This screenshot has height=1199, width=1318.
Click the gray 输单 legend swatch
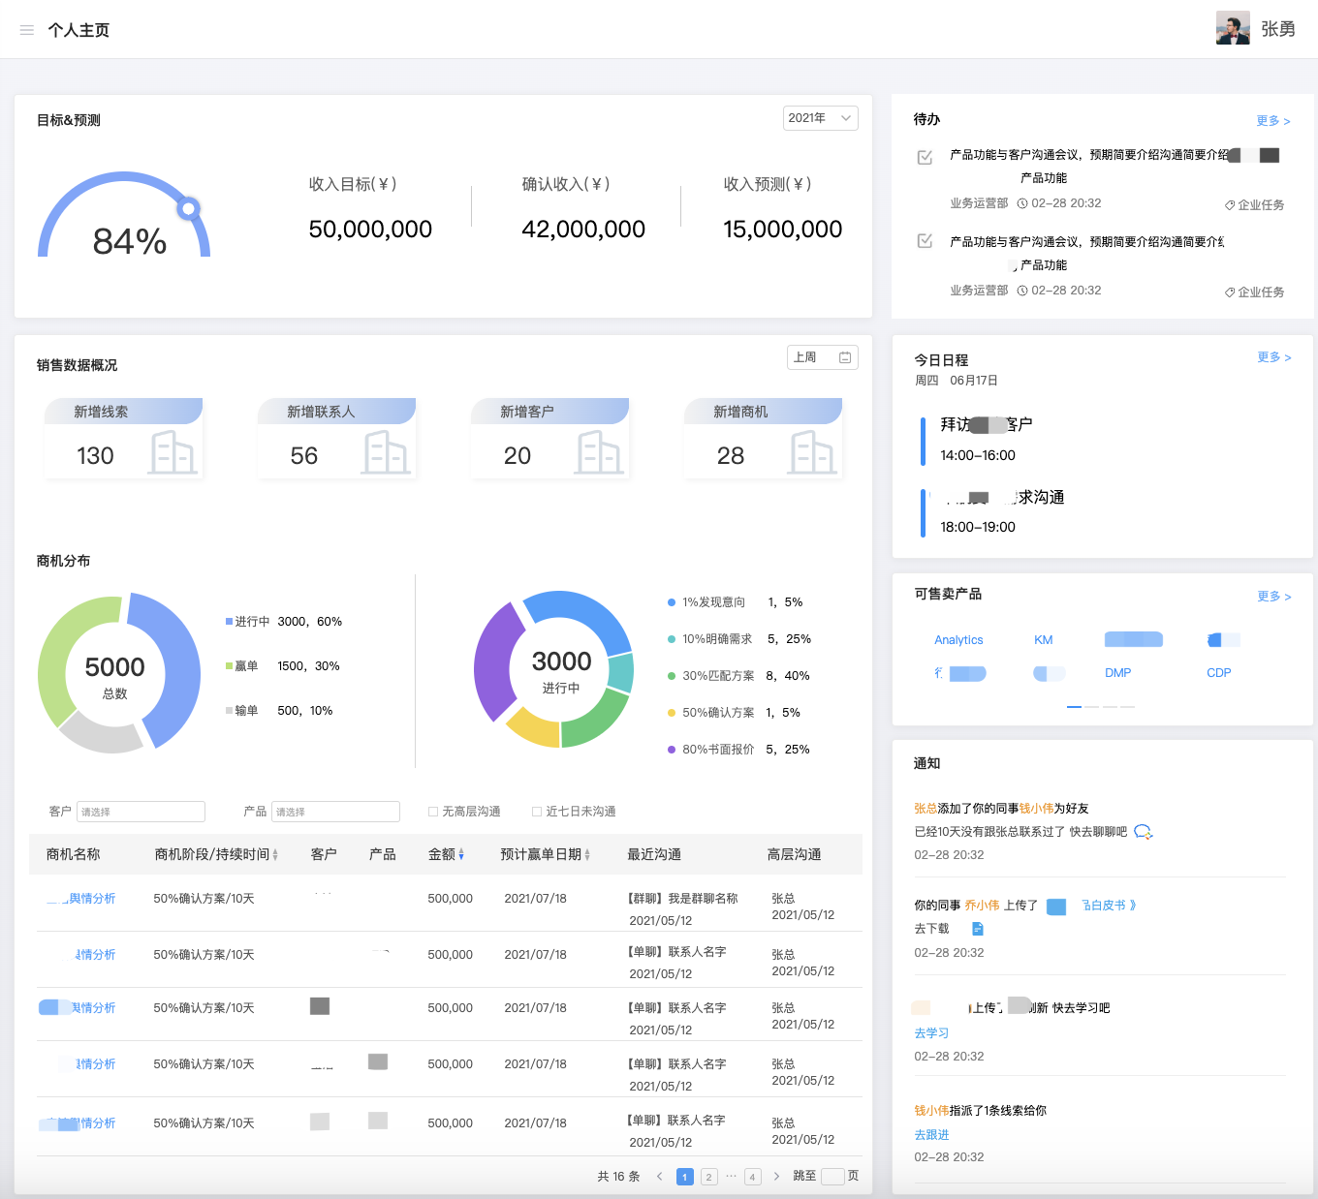click(229, 711)
